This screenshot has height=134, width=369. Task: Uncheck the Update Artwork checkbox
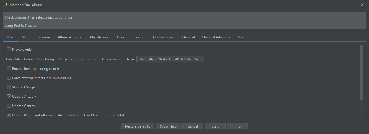pos(9,97)
